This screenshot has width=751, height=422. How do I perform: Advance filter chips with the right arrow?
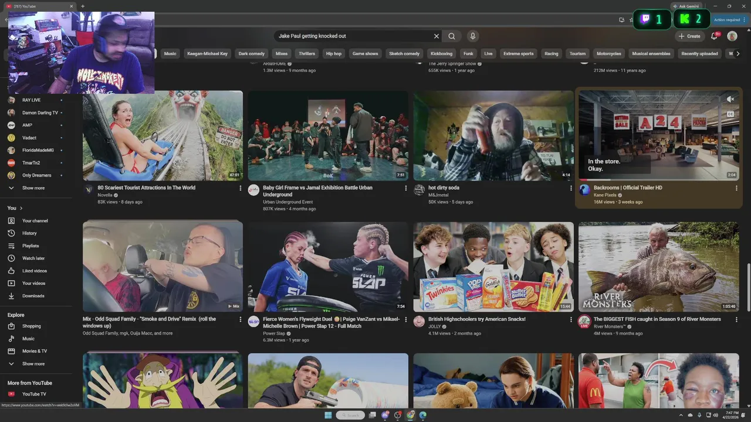pos(738,53)
